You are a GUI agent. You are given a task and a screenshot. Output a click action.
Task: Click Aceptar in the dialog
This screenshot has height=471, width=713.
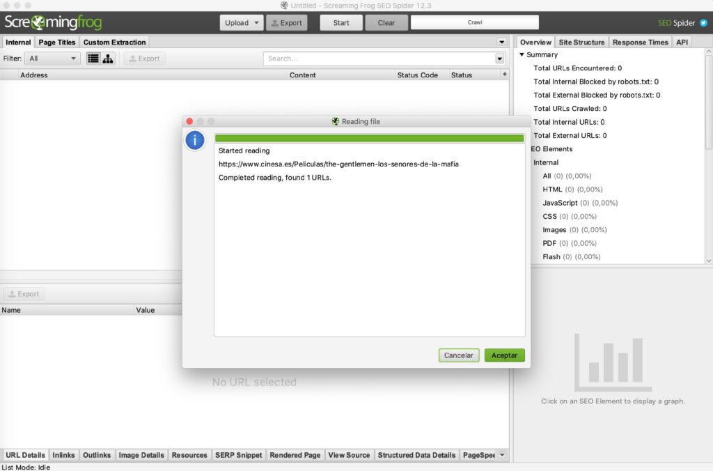(504, 355)
